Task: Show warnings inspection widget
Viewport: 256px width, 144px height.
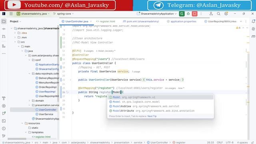Action: pos(238,28)
